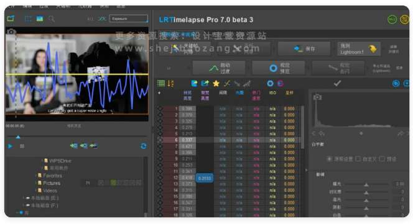
Task: Open the WPSDrive folder in tree
Action: click(60, 161)
